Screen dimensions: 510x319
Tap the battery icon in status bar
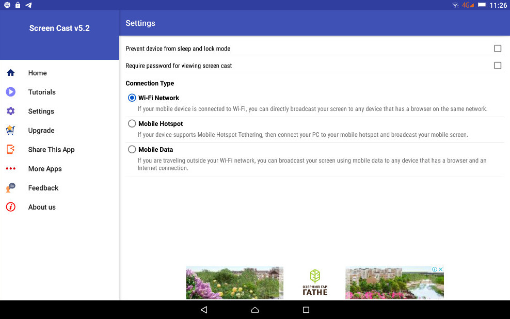click(482, 5)
